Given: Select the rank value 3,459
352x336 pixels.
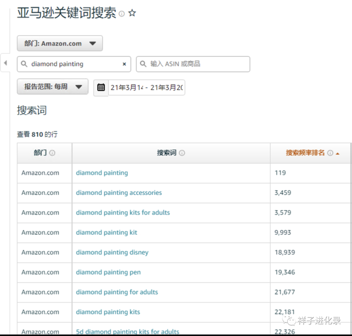Looking at the screenshot, I should 283,193.
